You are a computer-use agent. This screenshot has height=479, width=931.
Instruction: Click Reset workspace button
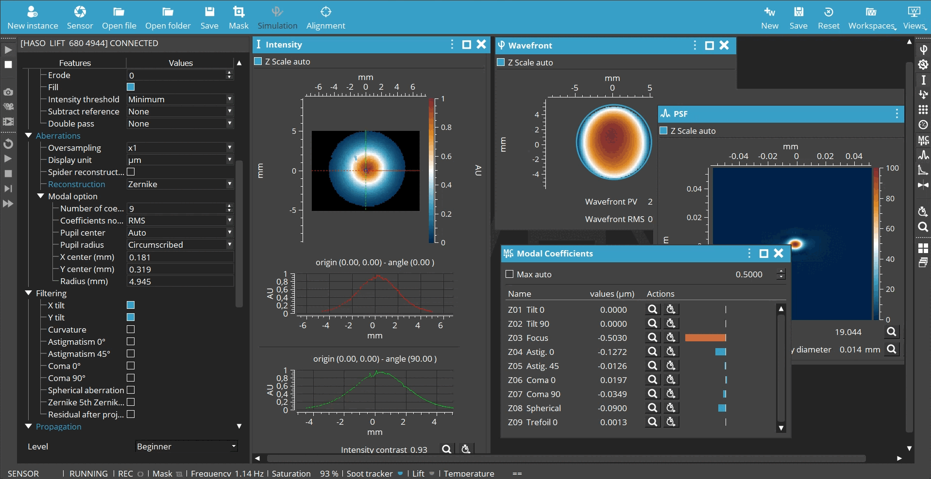point(829,18)
